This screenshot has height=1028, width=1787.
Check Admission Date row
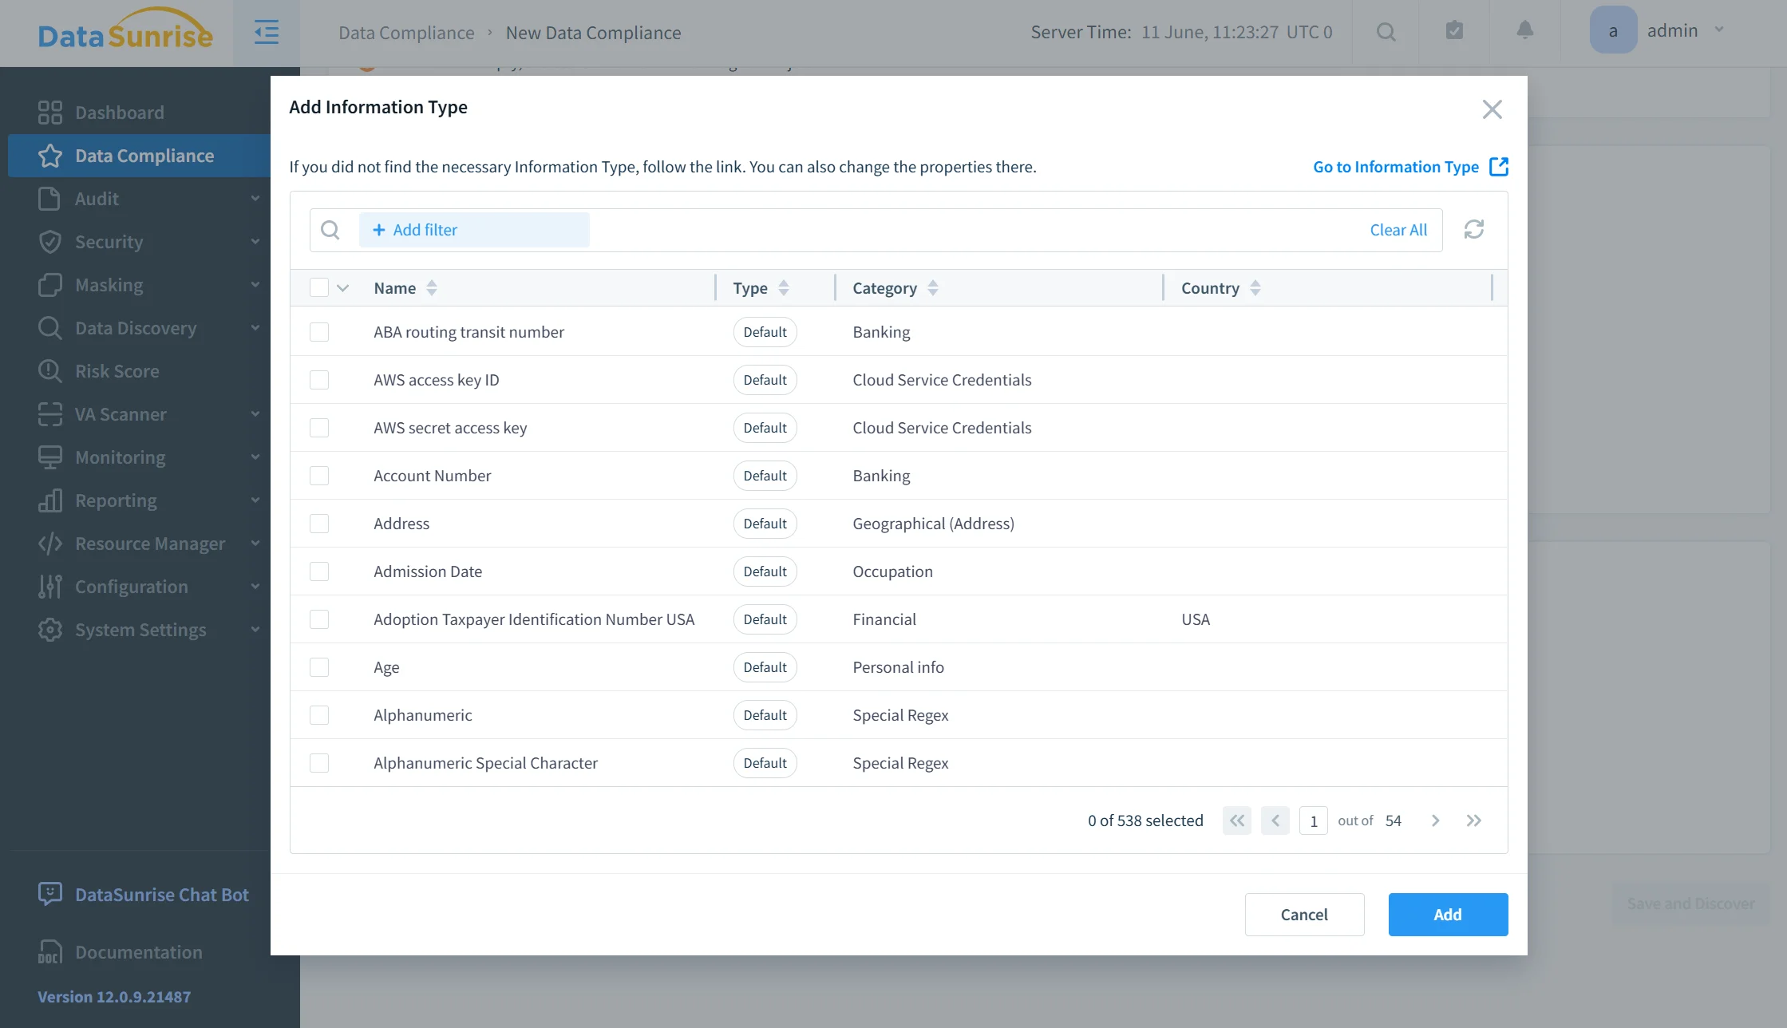pyautogui.click(x=319, y=571)
